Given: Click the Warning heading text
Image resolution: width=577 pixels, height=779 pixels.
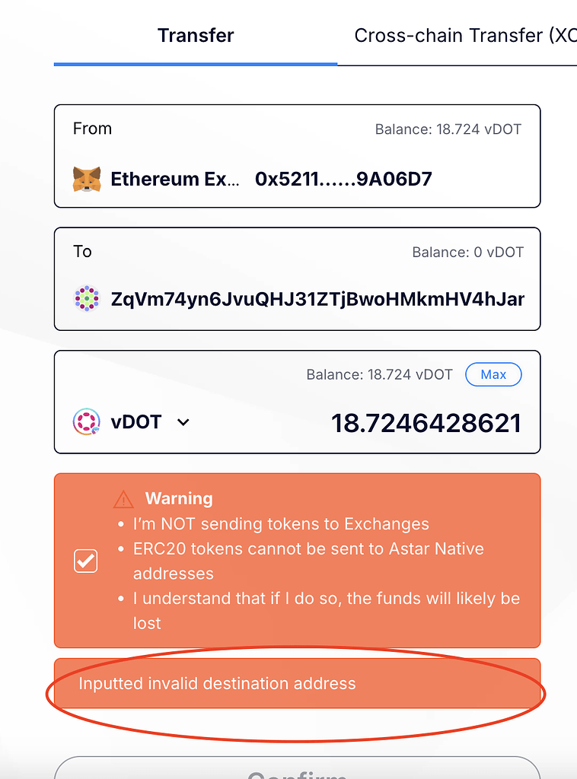Looking at the screenshot, I should pos(179,498).
